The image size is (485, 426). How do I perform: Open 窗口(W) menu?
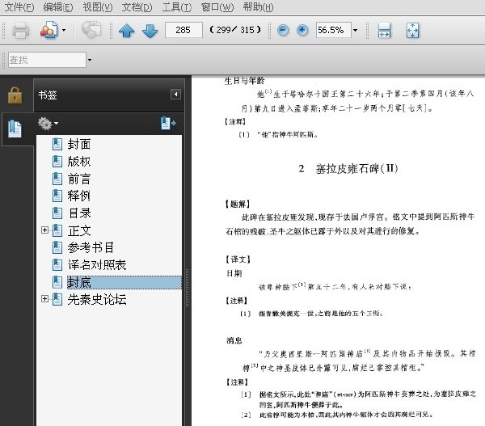point(217,6)
